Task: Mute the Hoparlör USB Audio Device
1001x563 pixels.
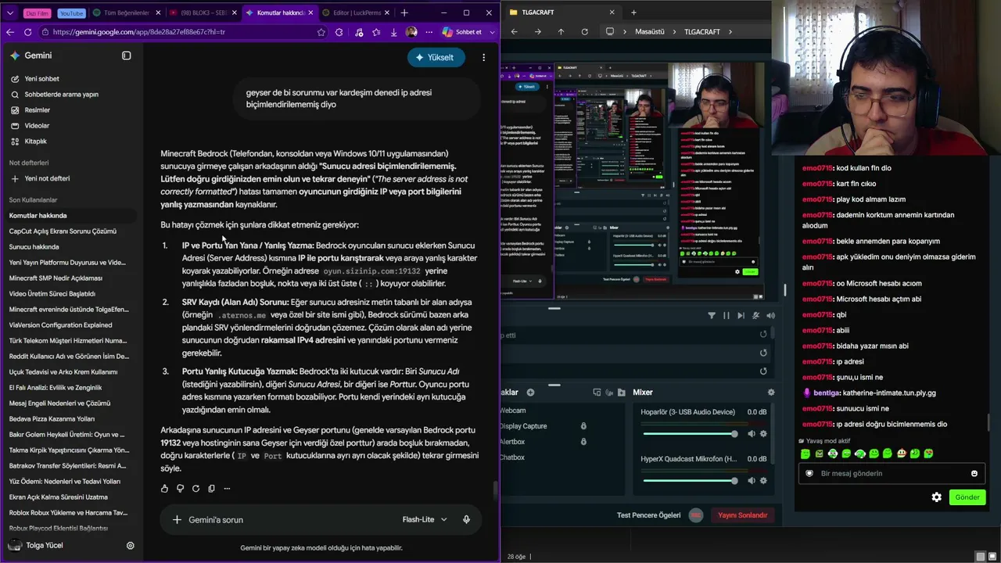Action: tap(752, 434)
